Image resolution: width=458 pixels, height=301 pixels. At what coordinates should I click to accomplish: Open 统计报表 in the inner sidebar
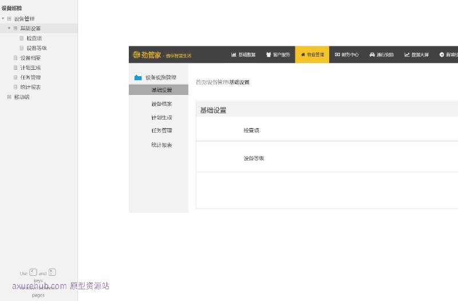161,145
